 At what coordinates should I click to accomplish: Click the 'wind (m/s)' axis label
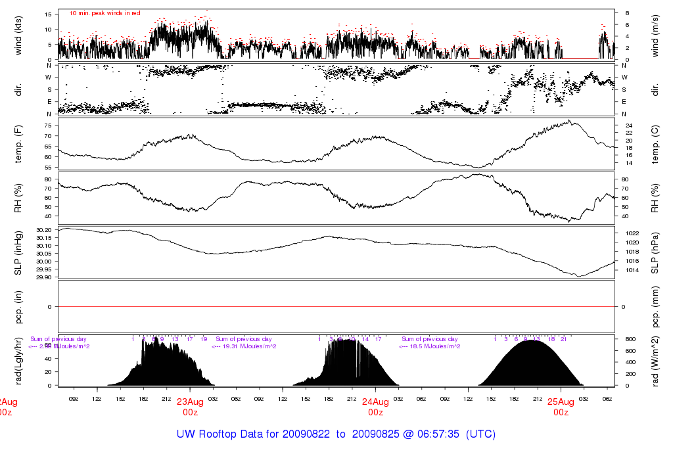click(655, 35)
